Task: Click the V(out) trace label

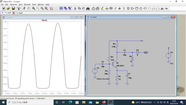Action: (x=44, y=20)
